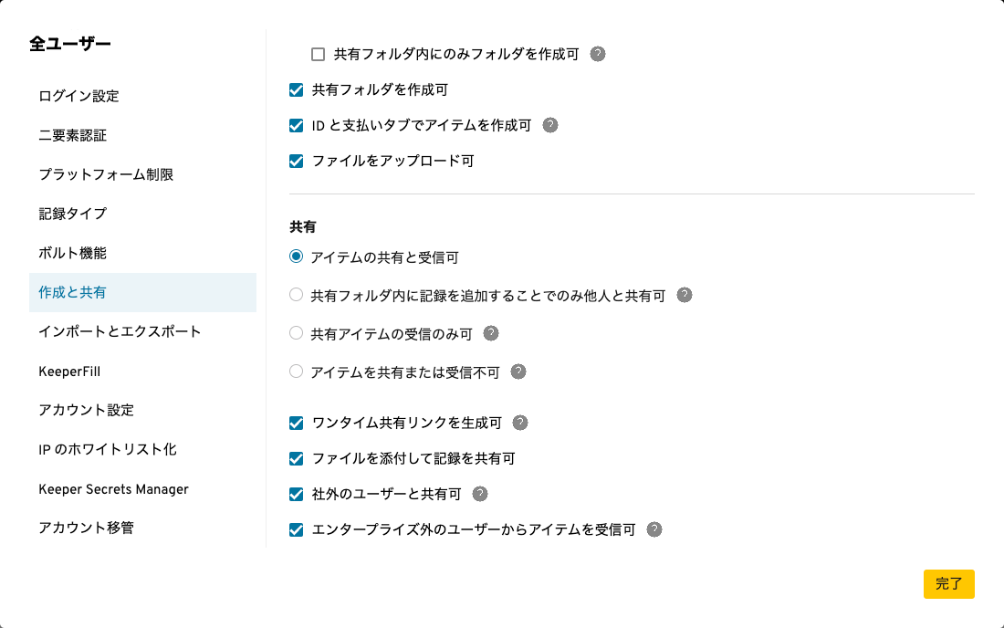Enable 共有フォルダ内にのみフォルダを作成可 checkbox
Viewport: 1004px width, 628px height.
pyautogui.click(x=319, y=55)
